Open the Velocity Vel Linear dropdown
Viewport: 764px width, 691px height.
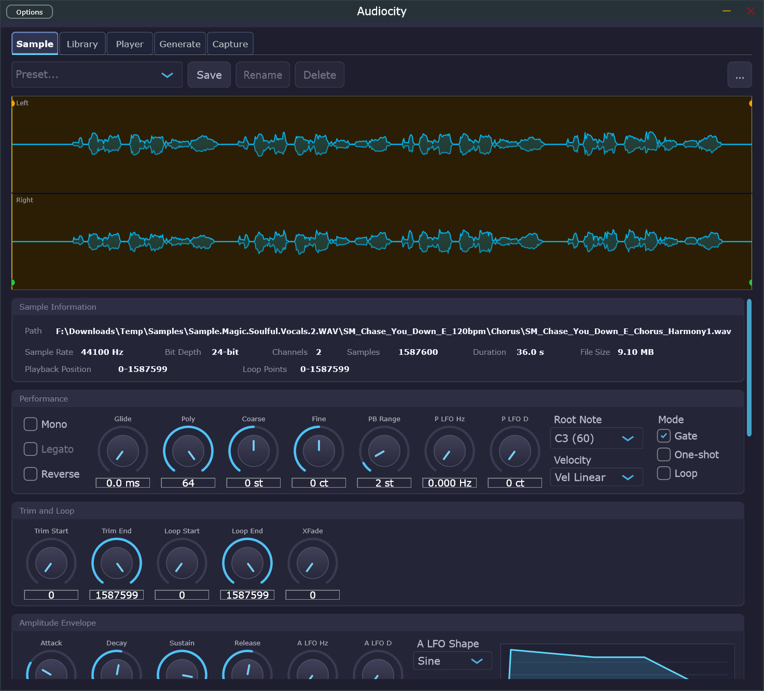pyautogui.click(x=596, y=477)
